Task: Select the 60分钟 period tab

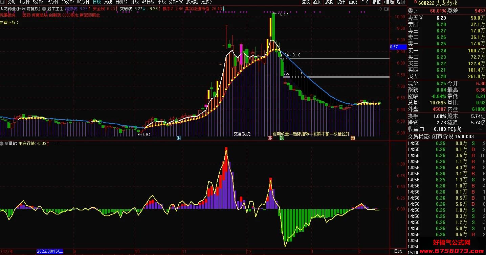Action: pyautogui.click(x=83, y=2)
